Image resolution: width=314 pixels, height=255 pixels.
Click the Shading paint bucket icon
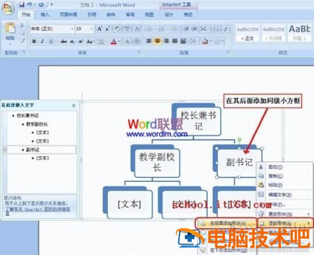click(x=205, y=41)
